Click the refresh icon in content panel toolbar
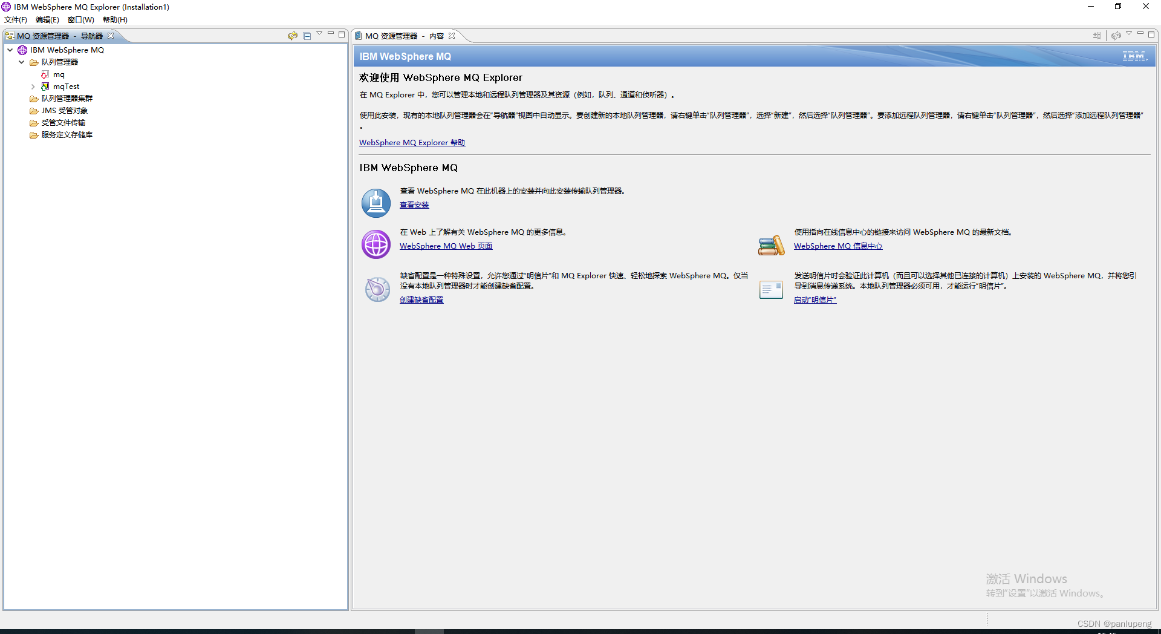The height and width of the screenshot is (634, 1161). 1116,36
